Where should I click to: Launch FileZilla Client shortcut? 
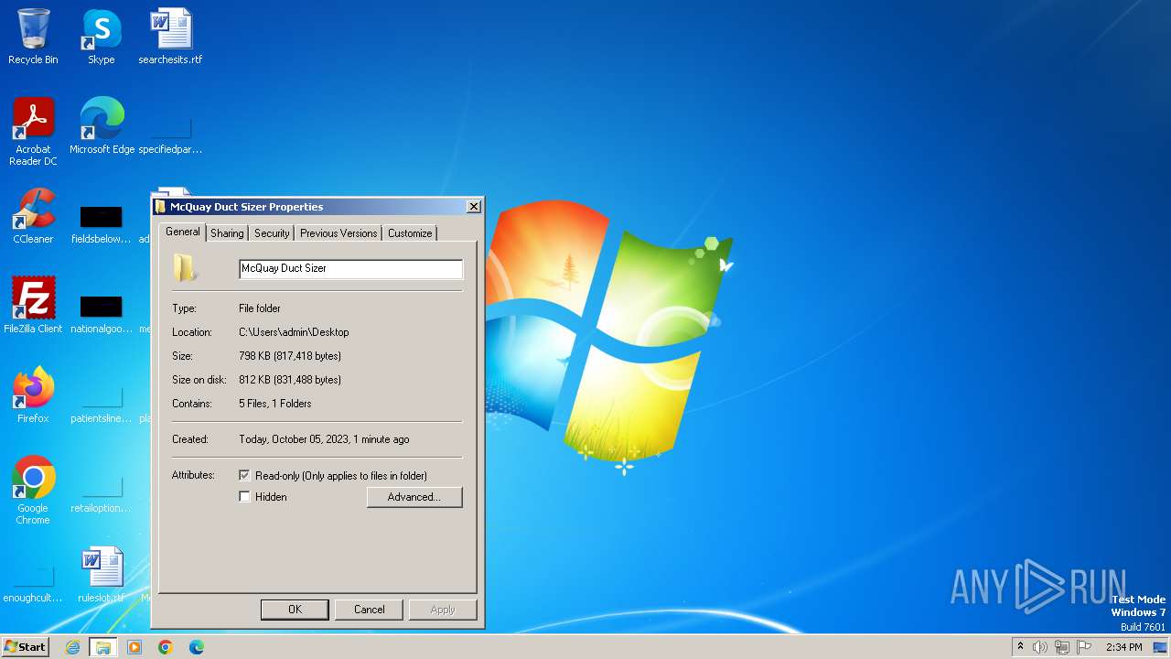(33, 305)
